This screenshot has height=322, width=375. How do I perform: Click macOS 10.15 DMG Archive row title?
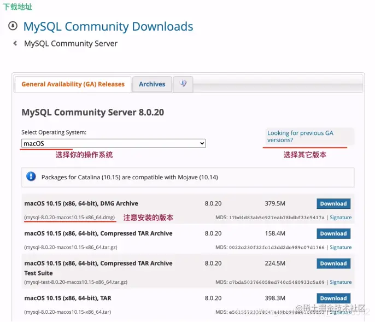click(81, 203)
